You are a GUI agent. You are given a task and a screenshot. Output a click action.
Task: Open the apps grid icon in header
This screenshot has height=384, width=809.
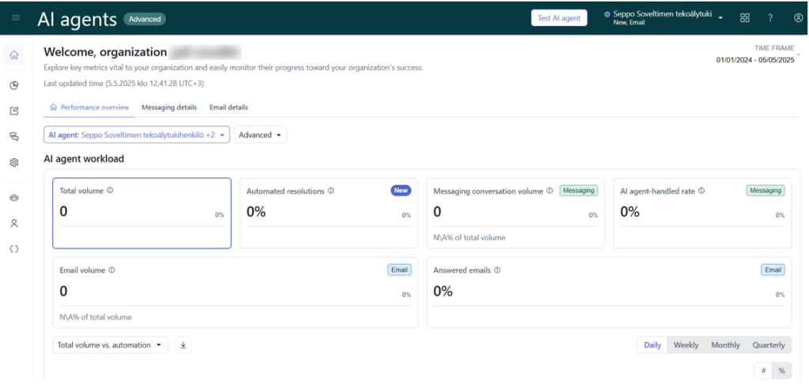point(745,18)
